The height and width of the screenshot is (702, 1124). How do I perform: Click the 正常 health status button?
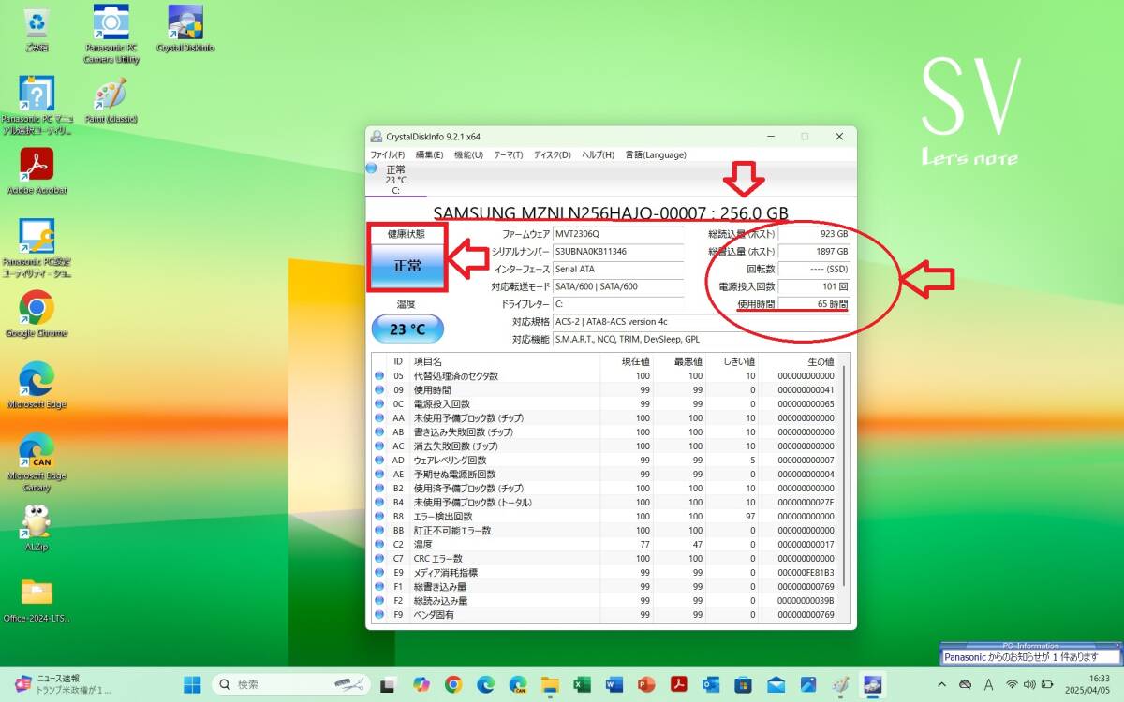click(407, 266)
